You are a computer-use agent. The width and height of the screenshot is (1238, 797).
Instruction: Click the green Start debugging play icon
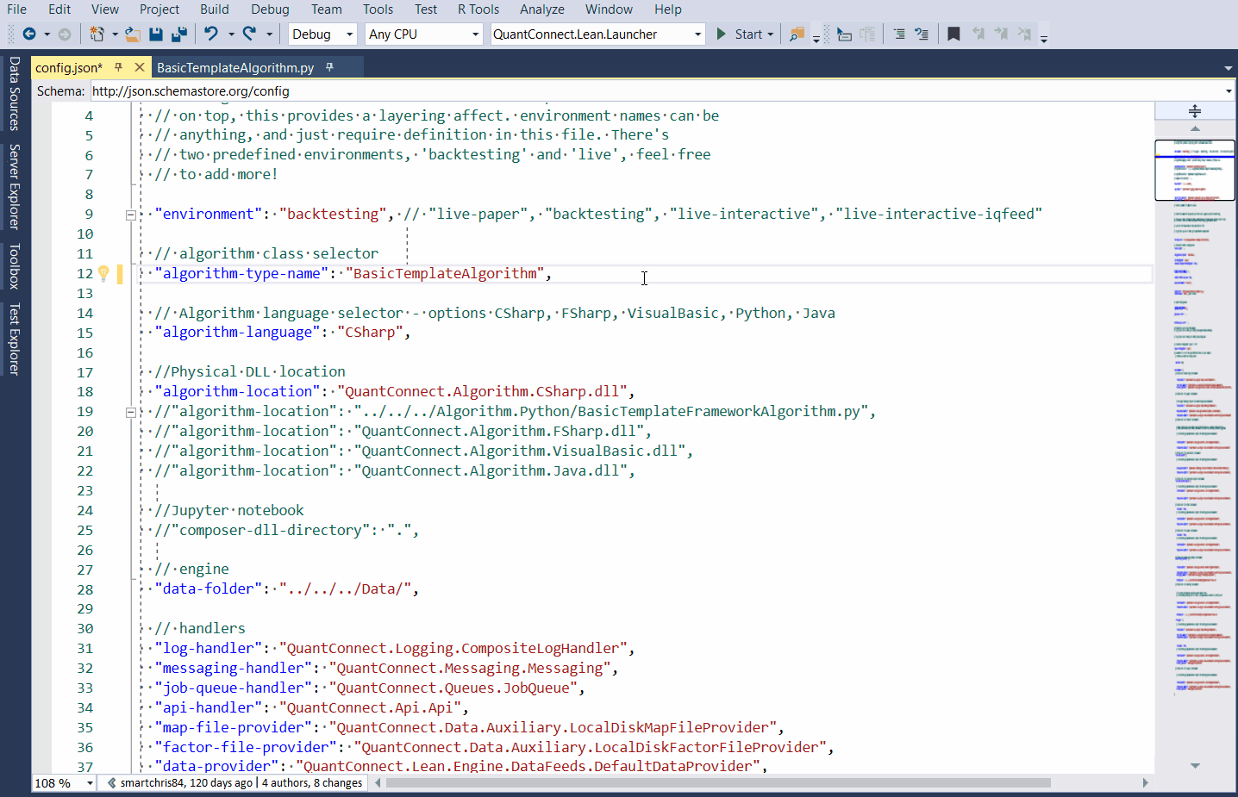click(722, 34)
